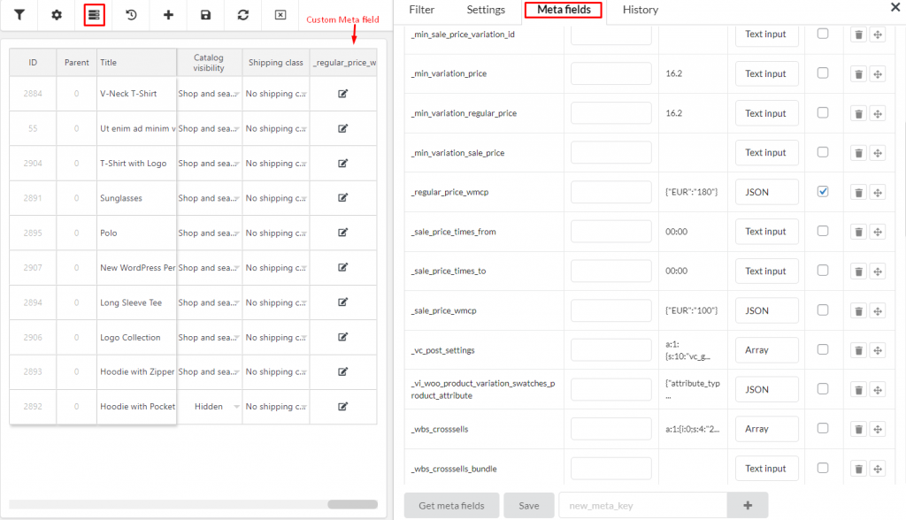Delete the _regular_price_wmcp field with its trash icon
This screenshot has width=906, height=520.
click(x=857, y=191)
